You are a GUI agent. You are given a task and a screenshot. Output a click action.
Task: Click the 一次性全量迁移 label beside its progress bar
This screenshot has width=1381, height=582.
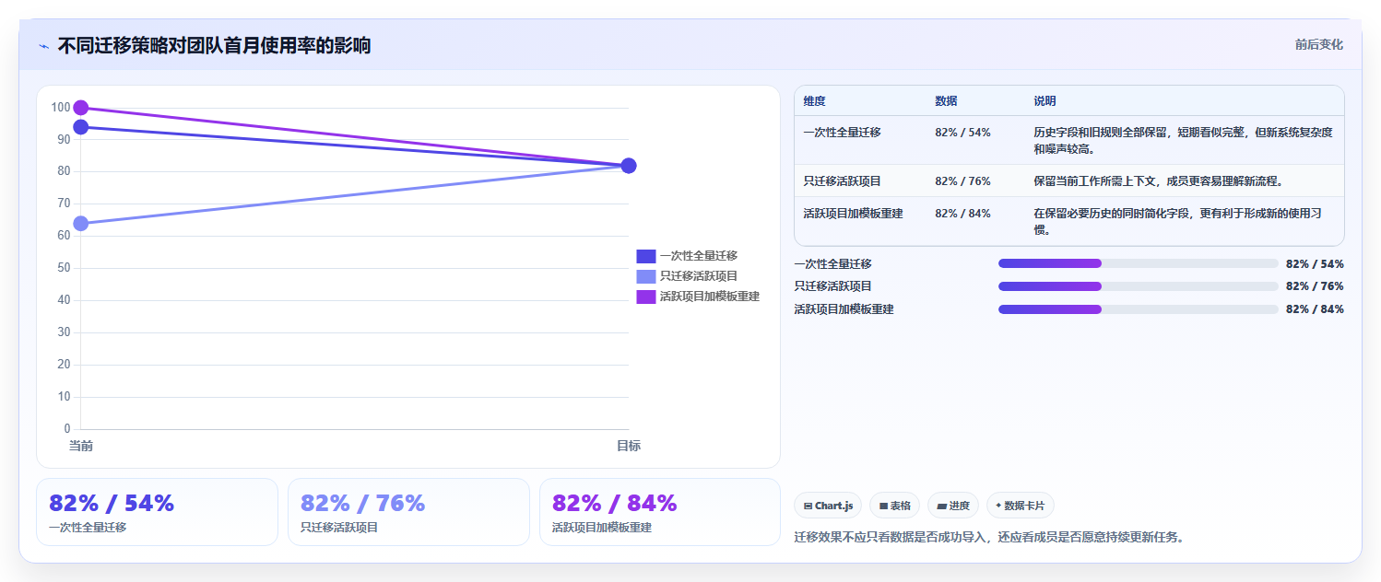[x=832, y=263]
